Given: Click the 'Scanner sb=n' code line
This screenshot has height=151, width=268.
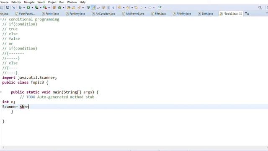Looking at the screenshot, I should tap(15, 107).
